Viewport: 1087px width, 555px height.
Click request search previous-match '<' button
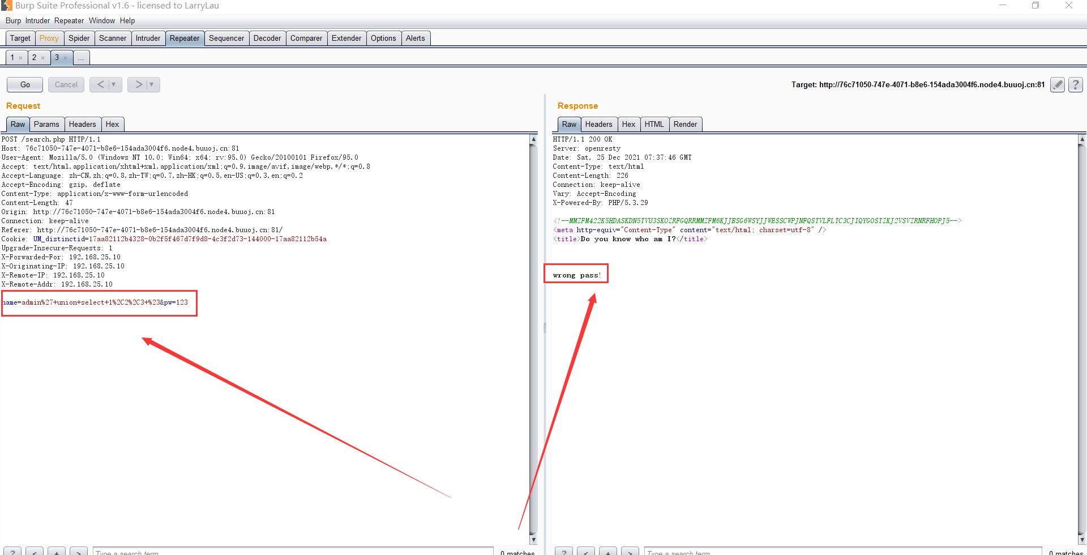35,552
